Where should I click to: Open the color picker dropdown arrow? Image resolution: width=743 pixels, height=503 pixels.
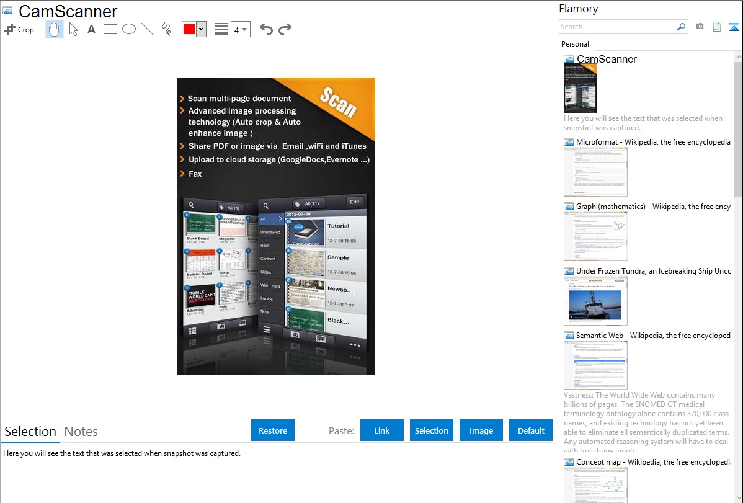[202, 29]
